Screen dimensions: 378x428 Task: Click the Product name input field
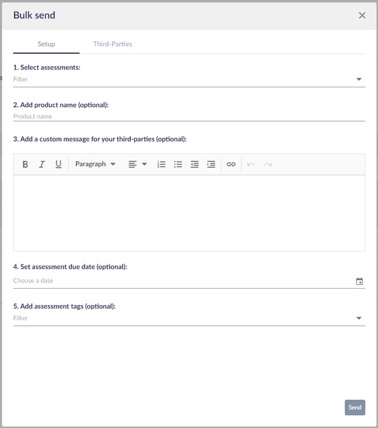tap(189, 116)
